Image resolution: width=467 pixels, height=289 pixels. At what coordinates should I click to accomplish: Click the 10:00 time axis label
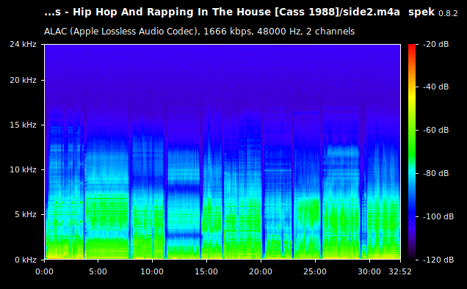pos(152,271)
